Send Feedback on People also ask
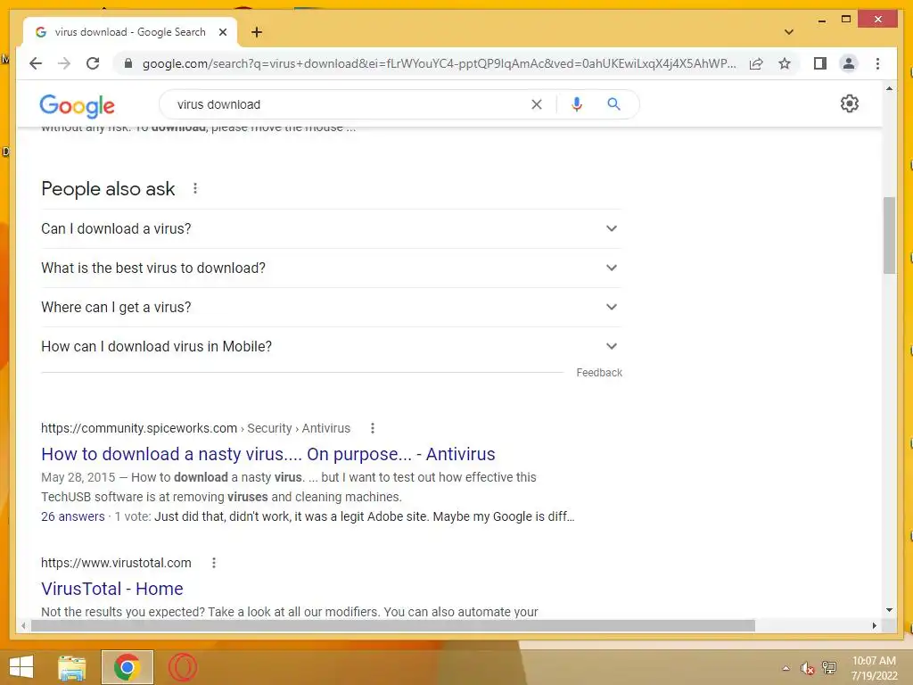The height and width of the screenshot is (685, 913). point(599,373)
